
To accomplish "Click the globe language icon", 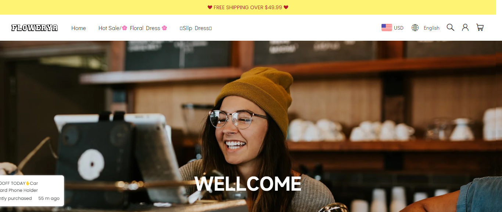I will point(415,28).
